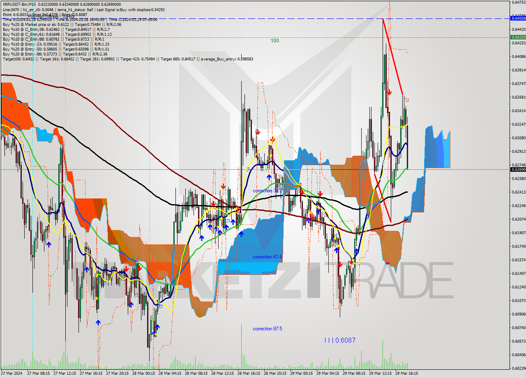Click the '28 Mar 16:15' time label
Image resolution: width=526 pixels, height=378 pixels.
point(249,373)
